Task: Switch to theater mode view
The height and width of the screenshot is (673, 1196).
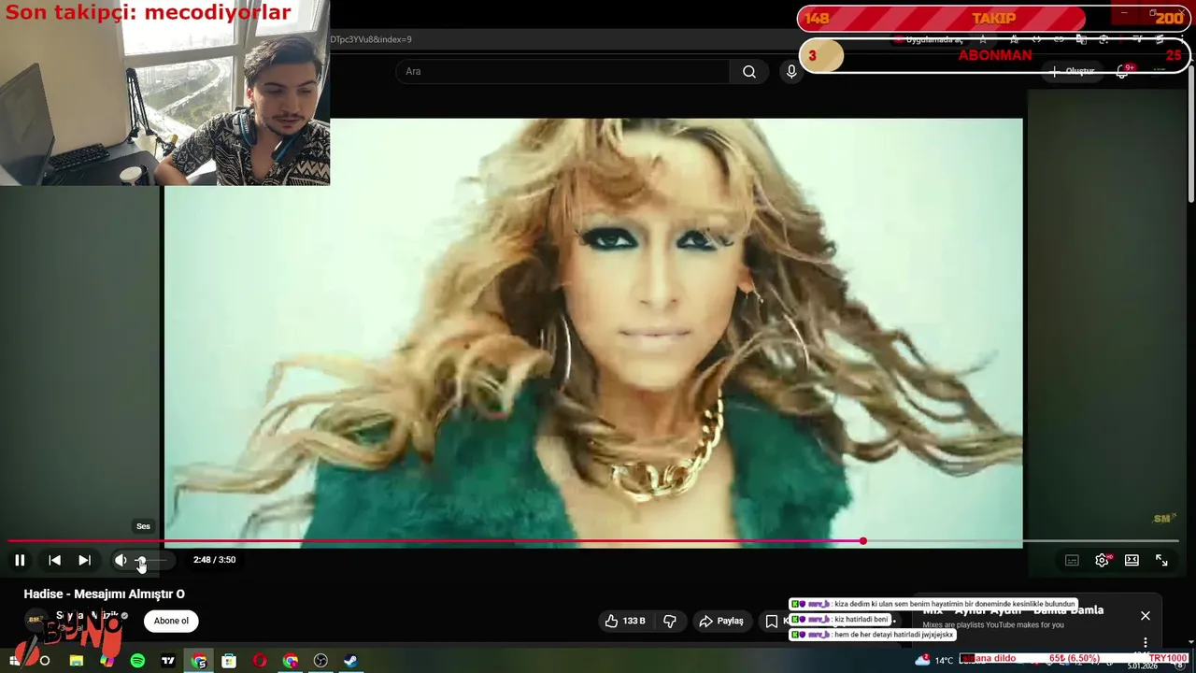Action: [1132, 560]
